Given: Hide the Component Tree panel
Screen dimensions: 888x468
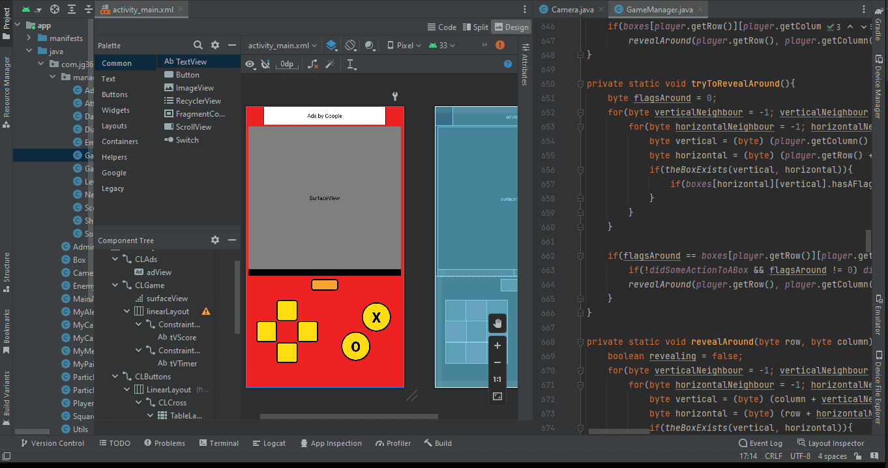Looking at the screenshot, I should tap(231, 240).
